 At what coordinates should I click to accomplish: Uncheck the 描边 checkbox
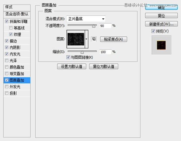[7, 41]
